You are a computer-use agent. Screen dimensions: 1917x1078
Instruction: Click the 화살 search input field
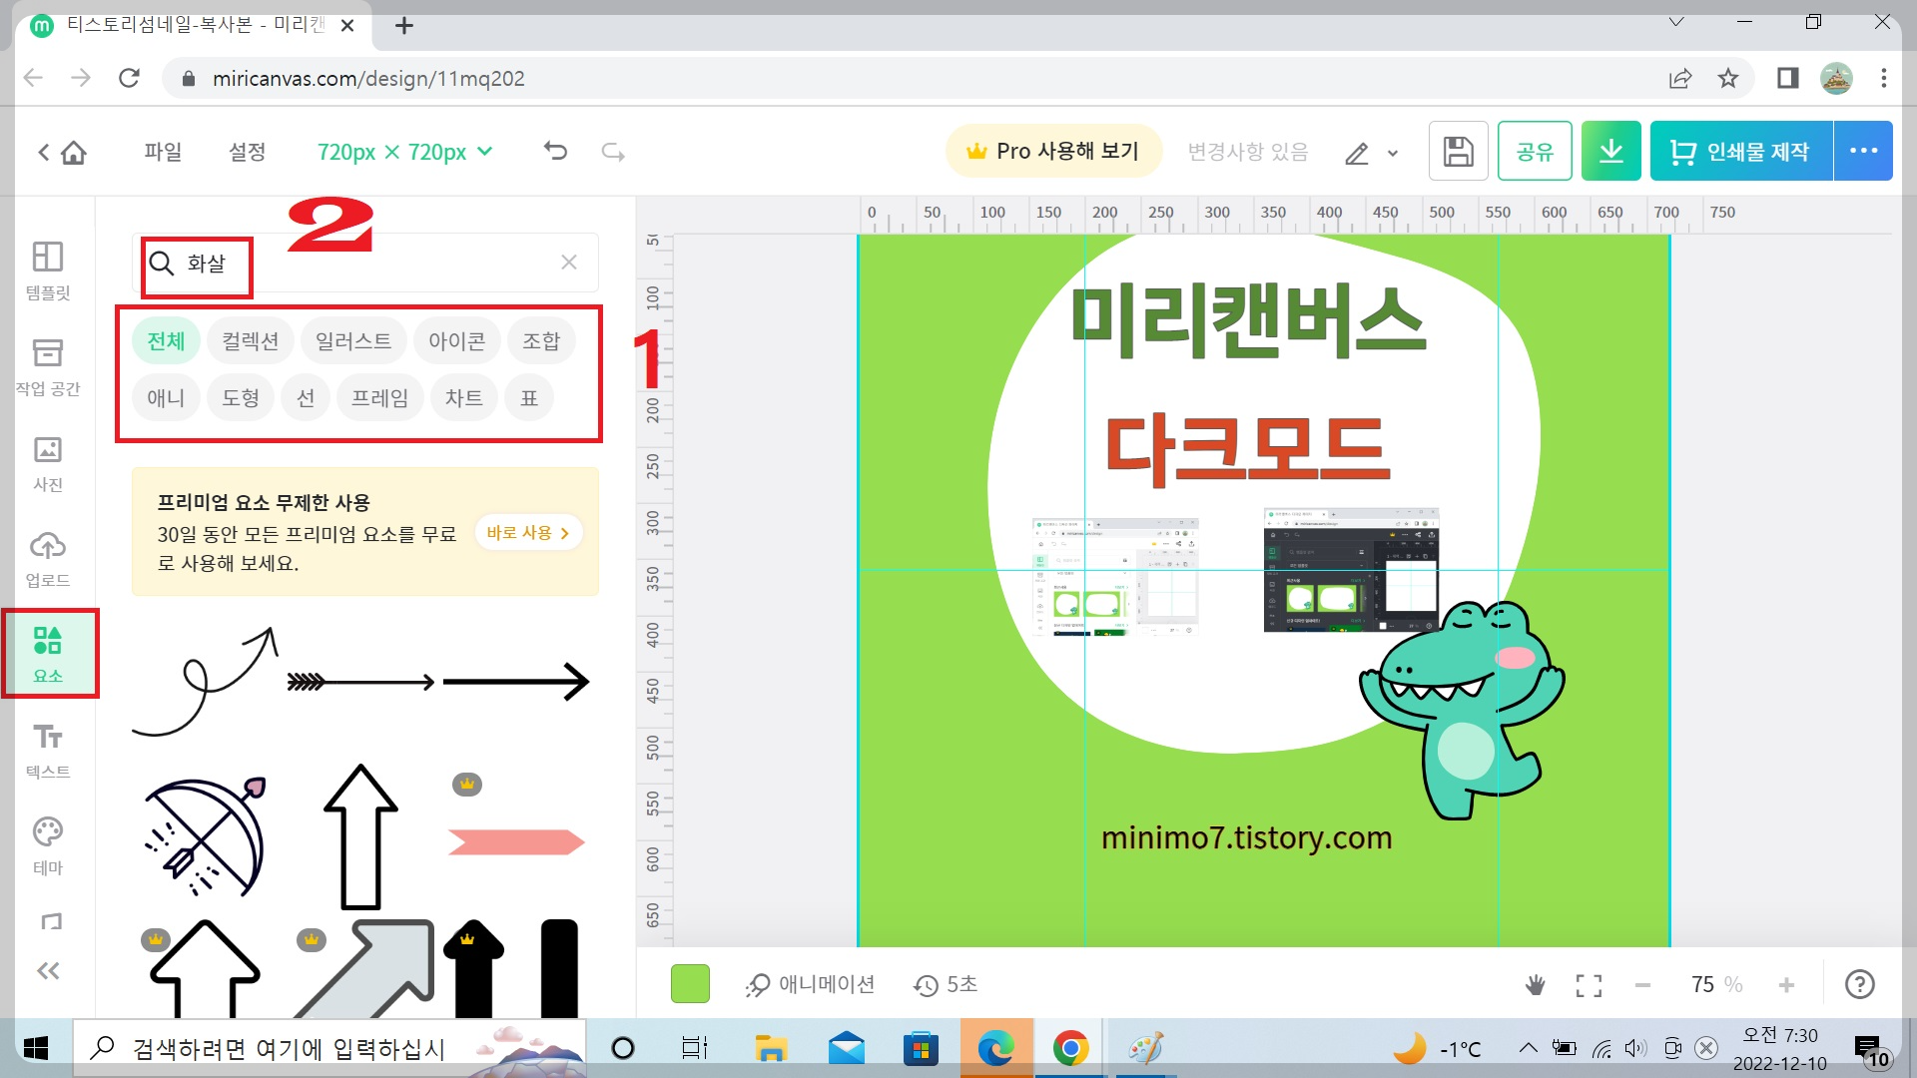coord(364,263)
